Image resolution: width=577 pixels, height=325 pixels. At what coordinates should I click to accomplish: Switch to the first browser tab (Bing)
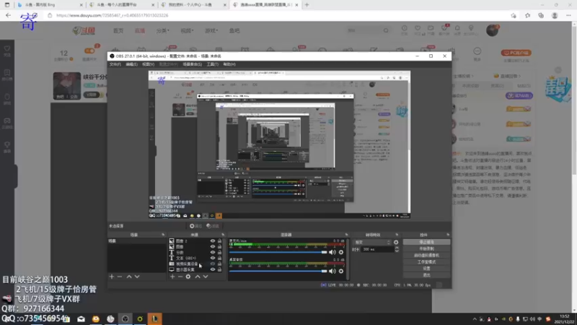point(49,5)
